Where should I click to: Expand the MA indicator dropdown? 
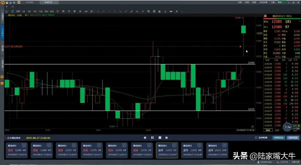click(27, 15)
